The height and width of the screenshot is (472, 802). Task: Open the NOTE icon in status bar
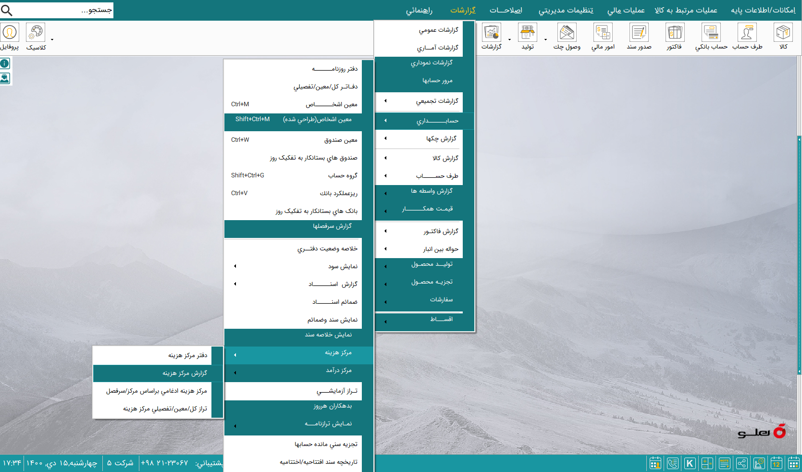pyautogui.click(x=725, y=463)
